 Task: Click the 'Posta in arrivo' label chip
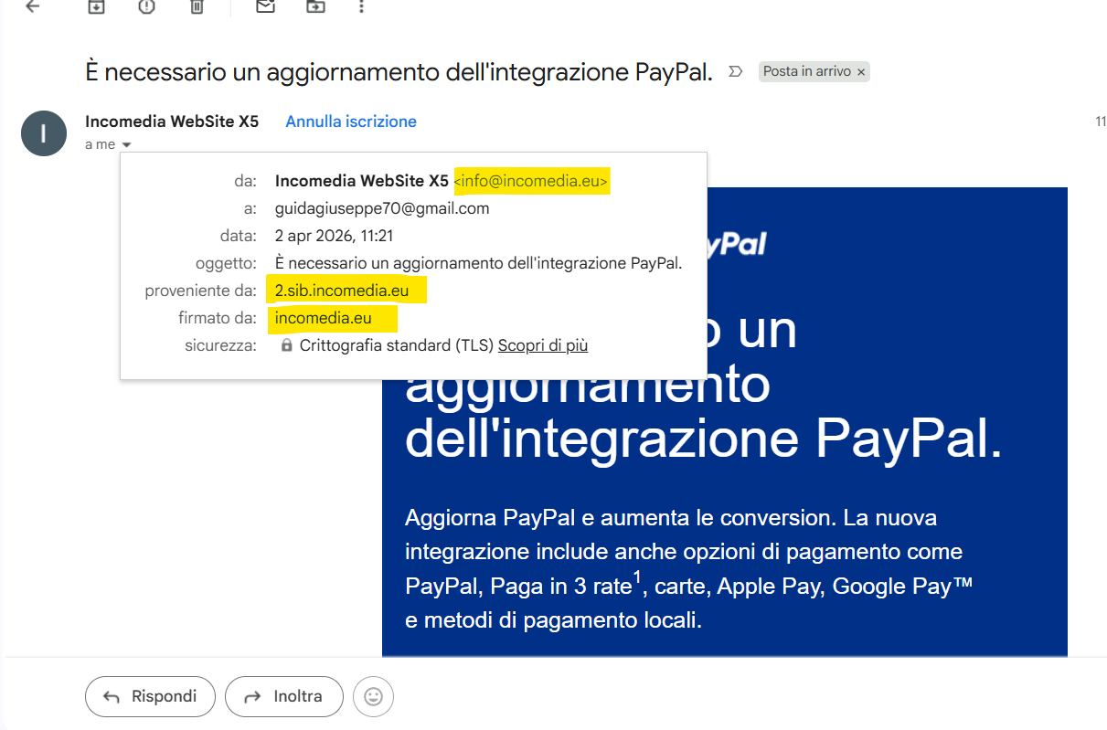[806, 72]
